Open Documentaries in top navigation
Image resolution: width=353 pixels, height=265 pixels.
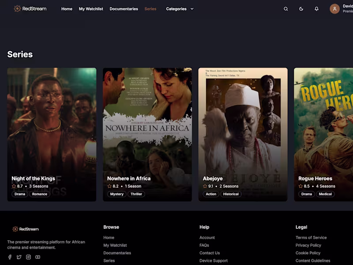[x=124, y=9]
